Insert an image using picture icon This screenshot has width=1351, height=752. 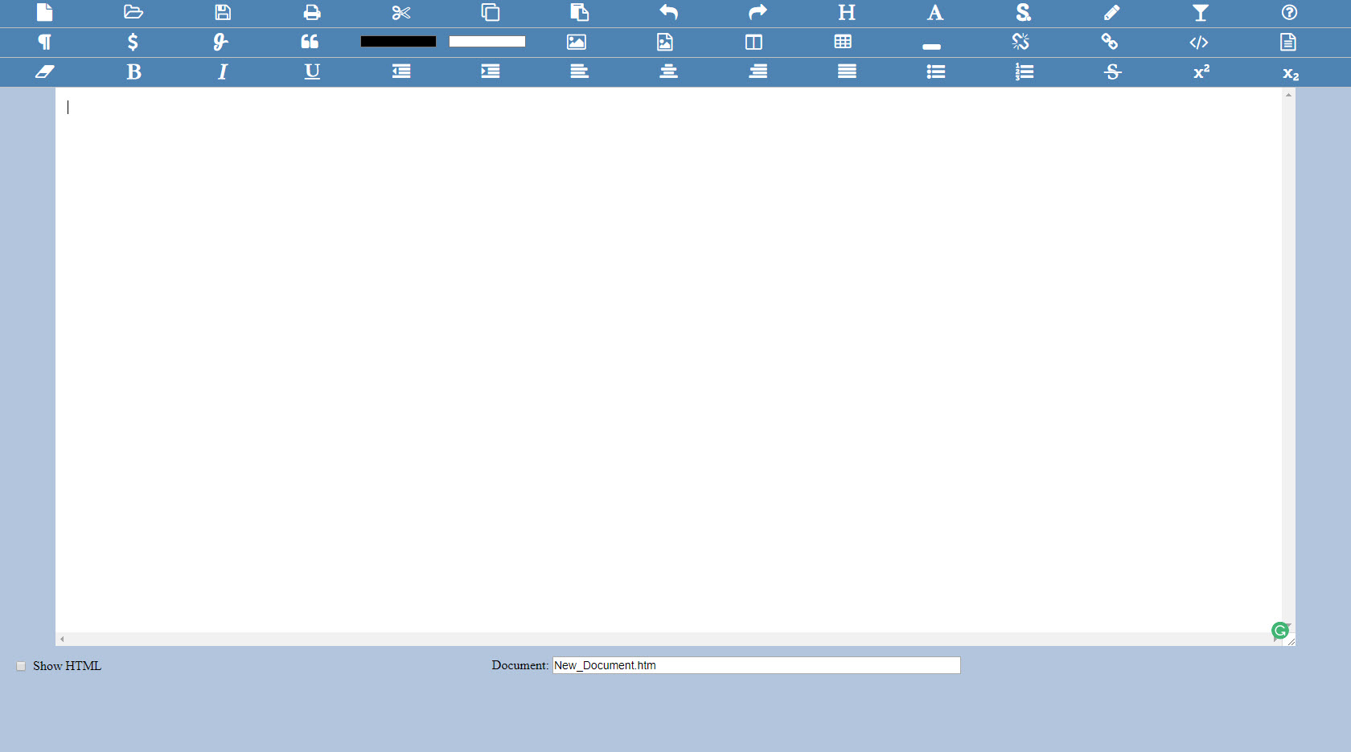point(577,43)
